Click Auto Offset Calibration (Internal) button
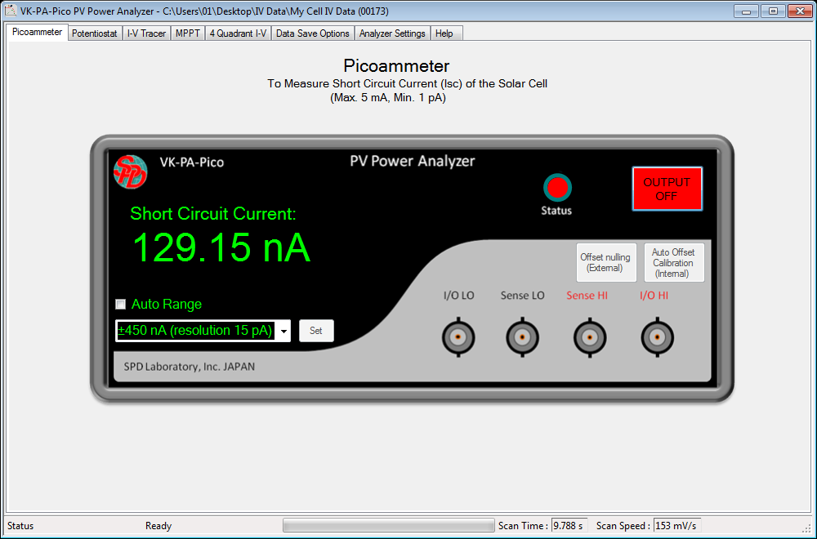Viewport: 817px width, 539px height. tap(674, 262)
